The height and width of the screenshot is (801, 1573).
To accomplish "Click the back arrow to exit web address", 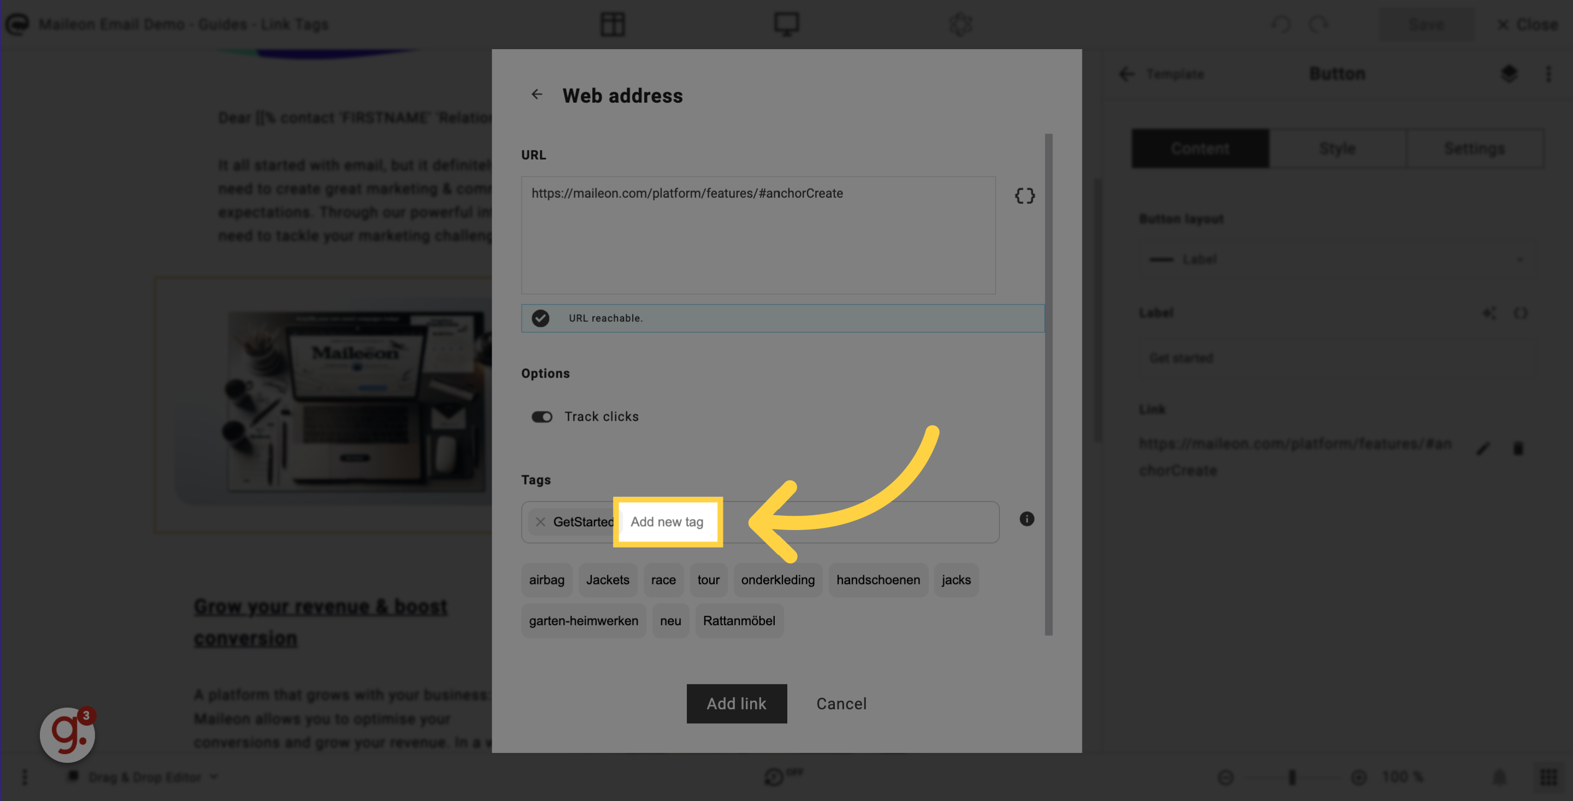I will click(538, 94).
